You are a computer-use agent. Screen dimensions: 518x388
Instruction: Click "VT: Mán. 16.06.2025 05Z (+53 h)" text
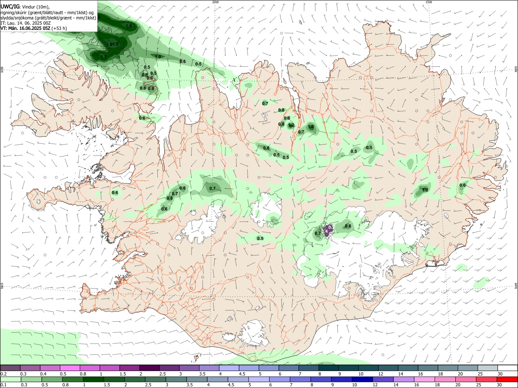point(34,28)
